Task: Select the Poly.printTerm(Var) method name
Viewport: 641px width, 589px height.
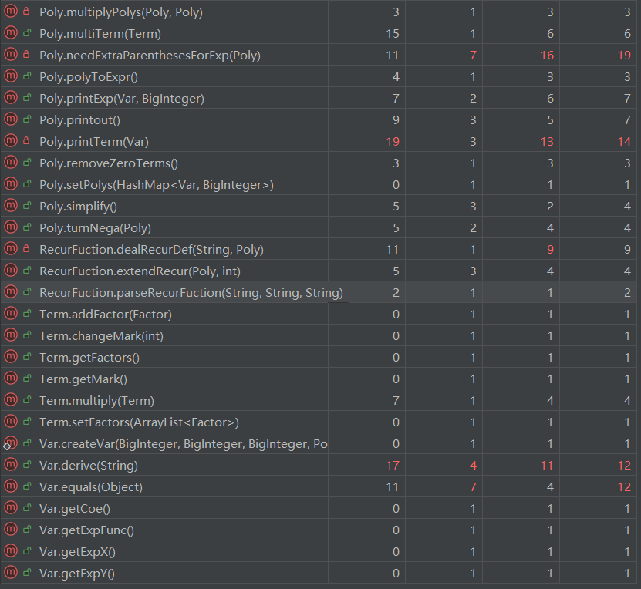Action: (94, 142)
